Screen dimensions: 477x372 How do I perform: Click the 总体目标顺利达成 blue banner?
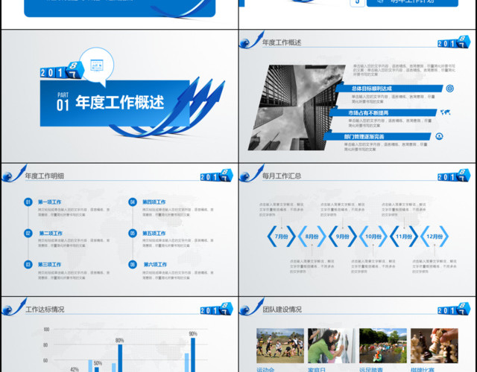[389, 89]
